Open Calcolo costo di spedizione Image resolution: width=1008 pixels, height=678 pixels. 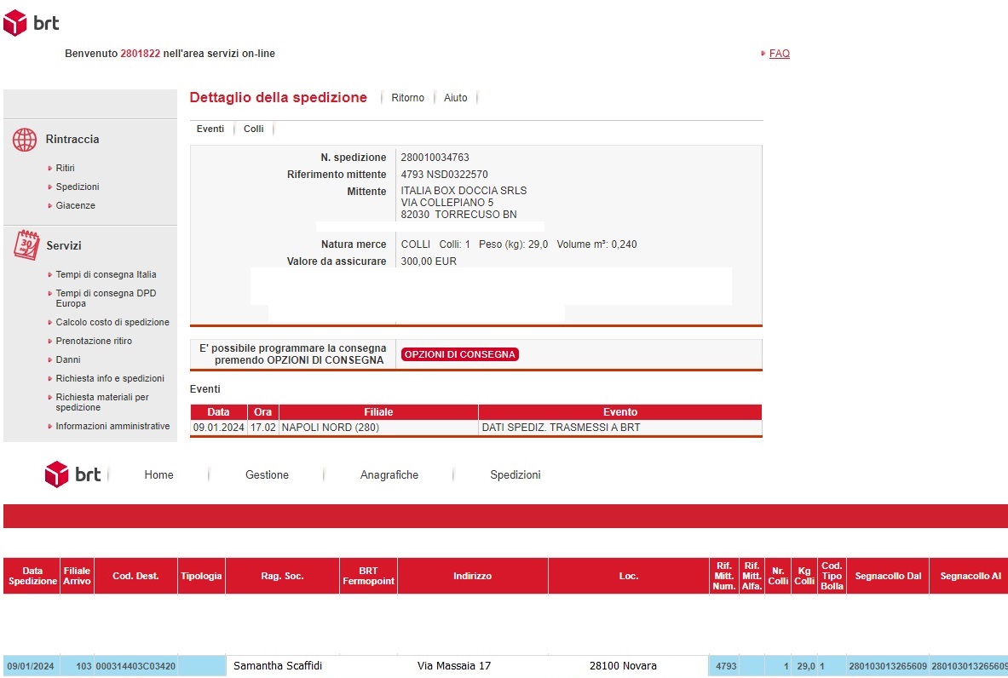[x=112, y=322]
